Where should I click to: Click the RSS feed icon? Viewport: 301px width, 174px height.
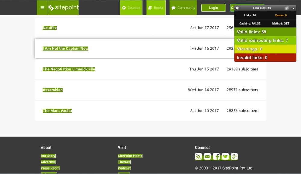[198, 156]
